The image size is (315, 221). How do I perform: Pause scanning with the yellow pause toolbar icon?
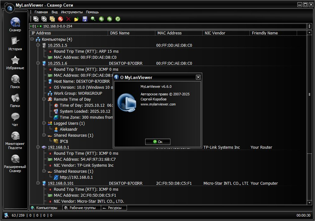[x=52, y=19]
